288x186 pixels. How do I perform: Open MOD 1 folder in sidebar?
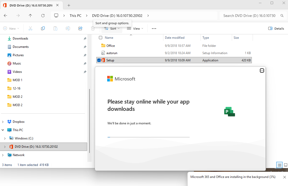(17, 80)
